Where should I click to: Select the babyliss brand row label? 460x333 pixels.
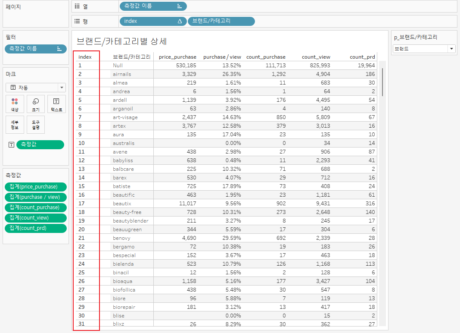click(123, 160)
